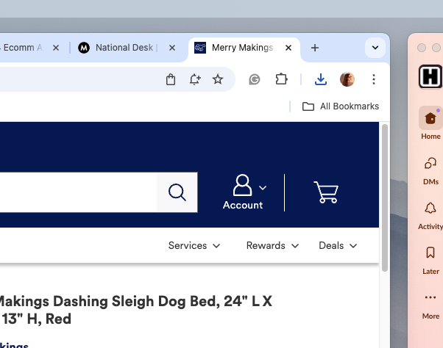Expand the Services dropdown
Screen dimensions: 443x348
point(194,245)
